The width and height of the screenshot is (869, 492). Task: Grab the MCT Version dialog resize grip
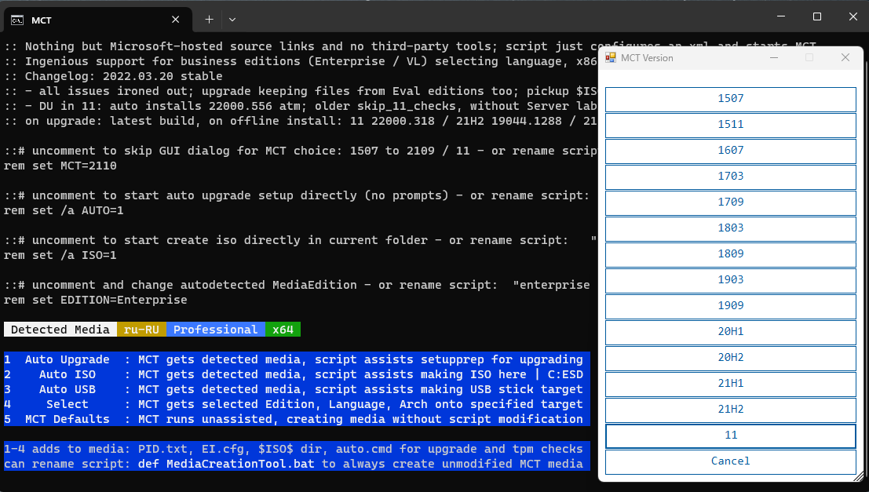(x=859, y=476)
